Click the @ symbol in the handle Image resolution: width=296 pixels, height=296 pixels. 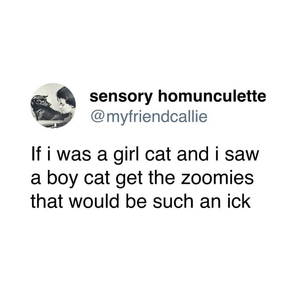point(98,117)
